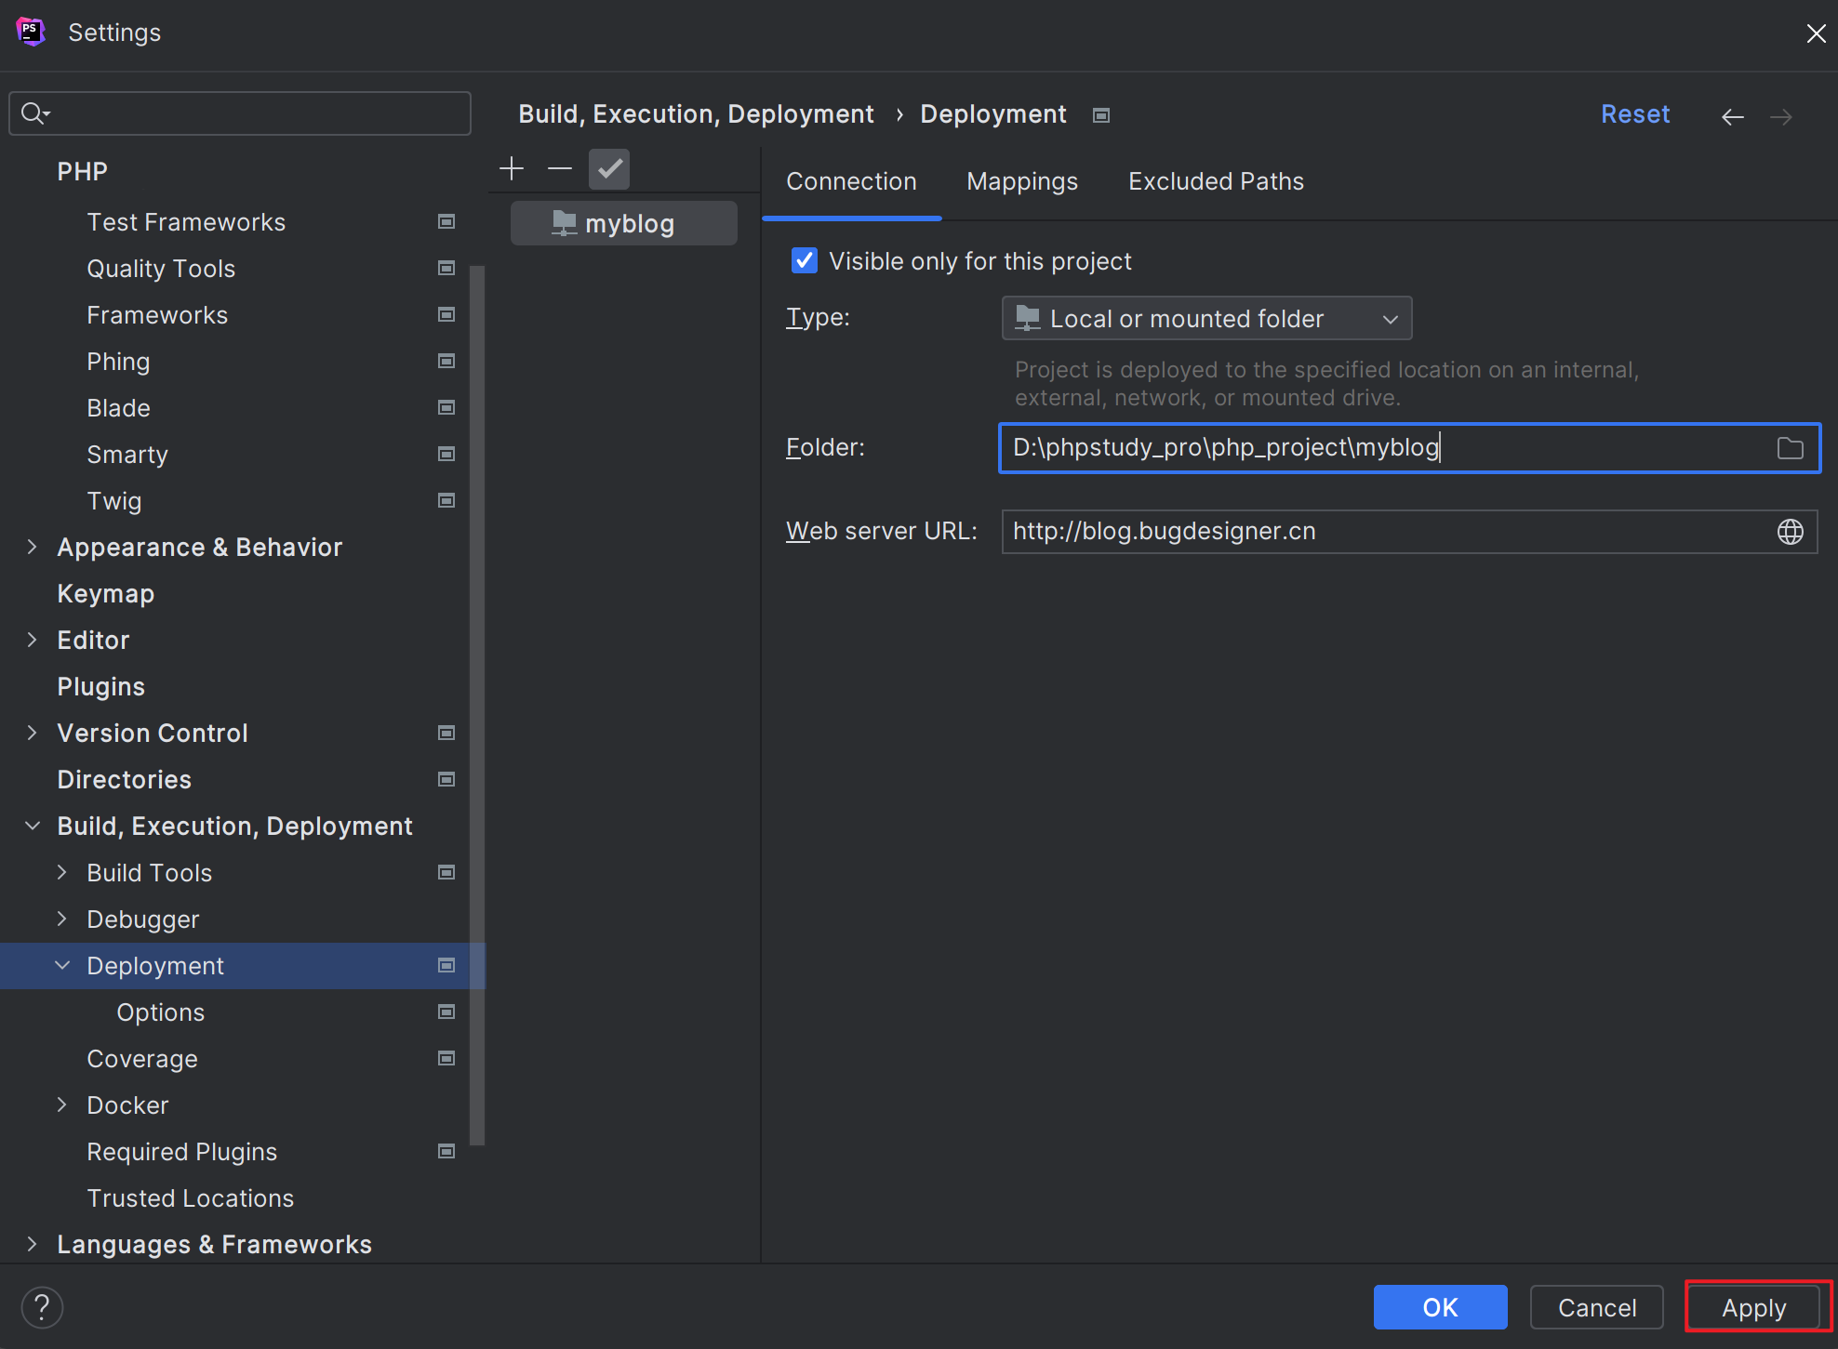Switch to the Mappings tab
1838x1349 pixels.
pyautogui.click(x=1023, y=181)
